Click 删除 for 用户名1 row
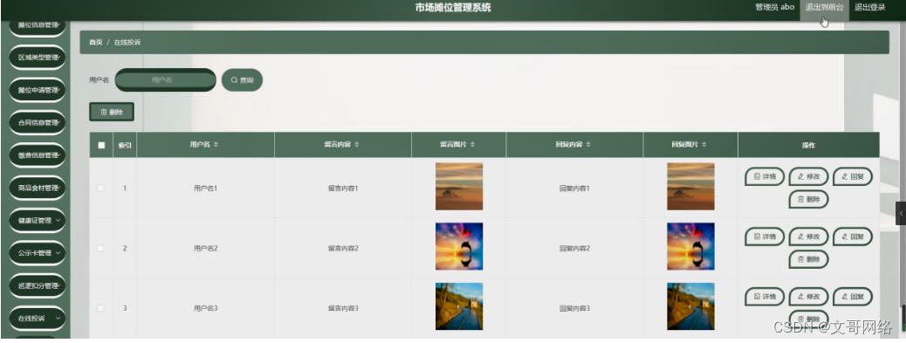The height and width of the screenshot is (343, 906). point(808,199)
